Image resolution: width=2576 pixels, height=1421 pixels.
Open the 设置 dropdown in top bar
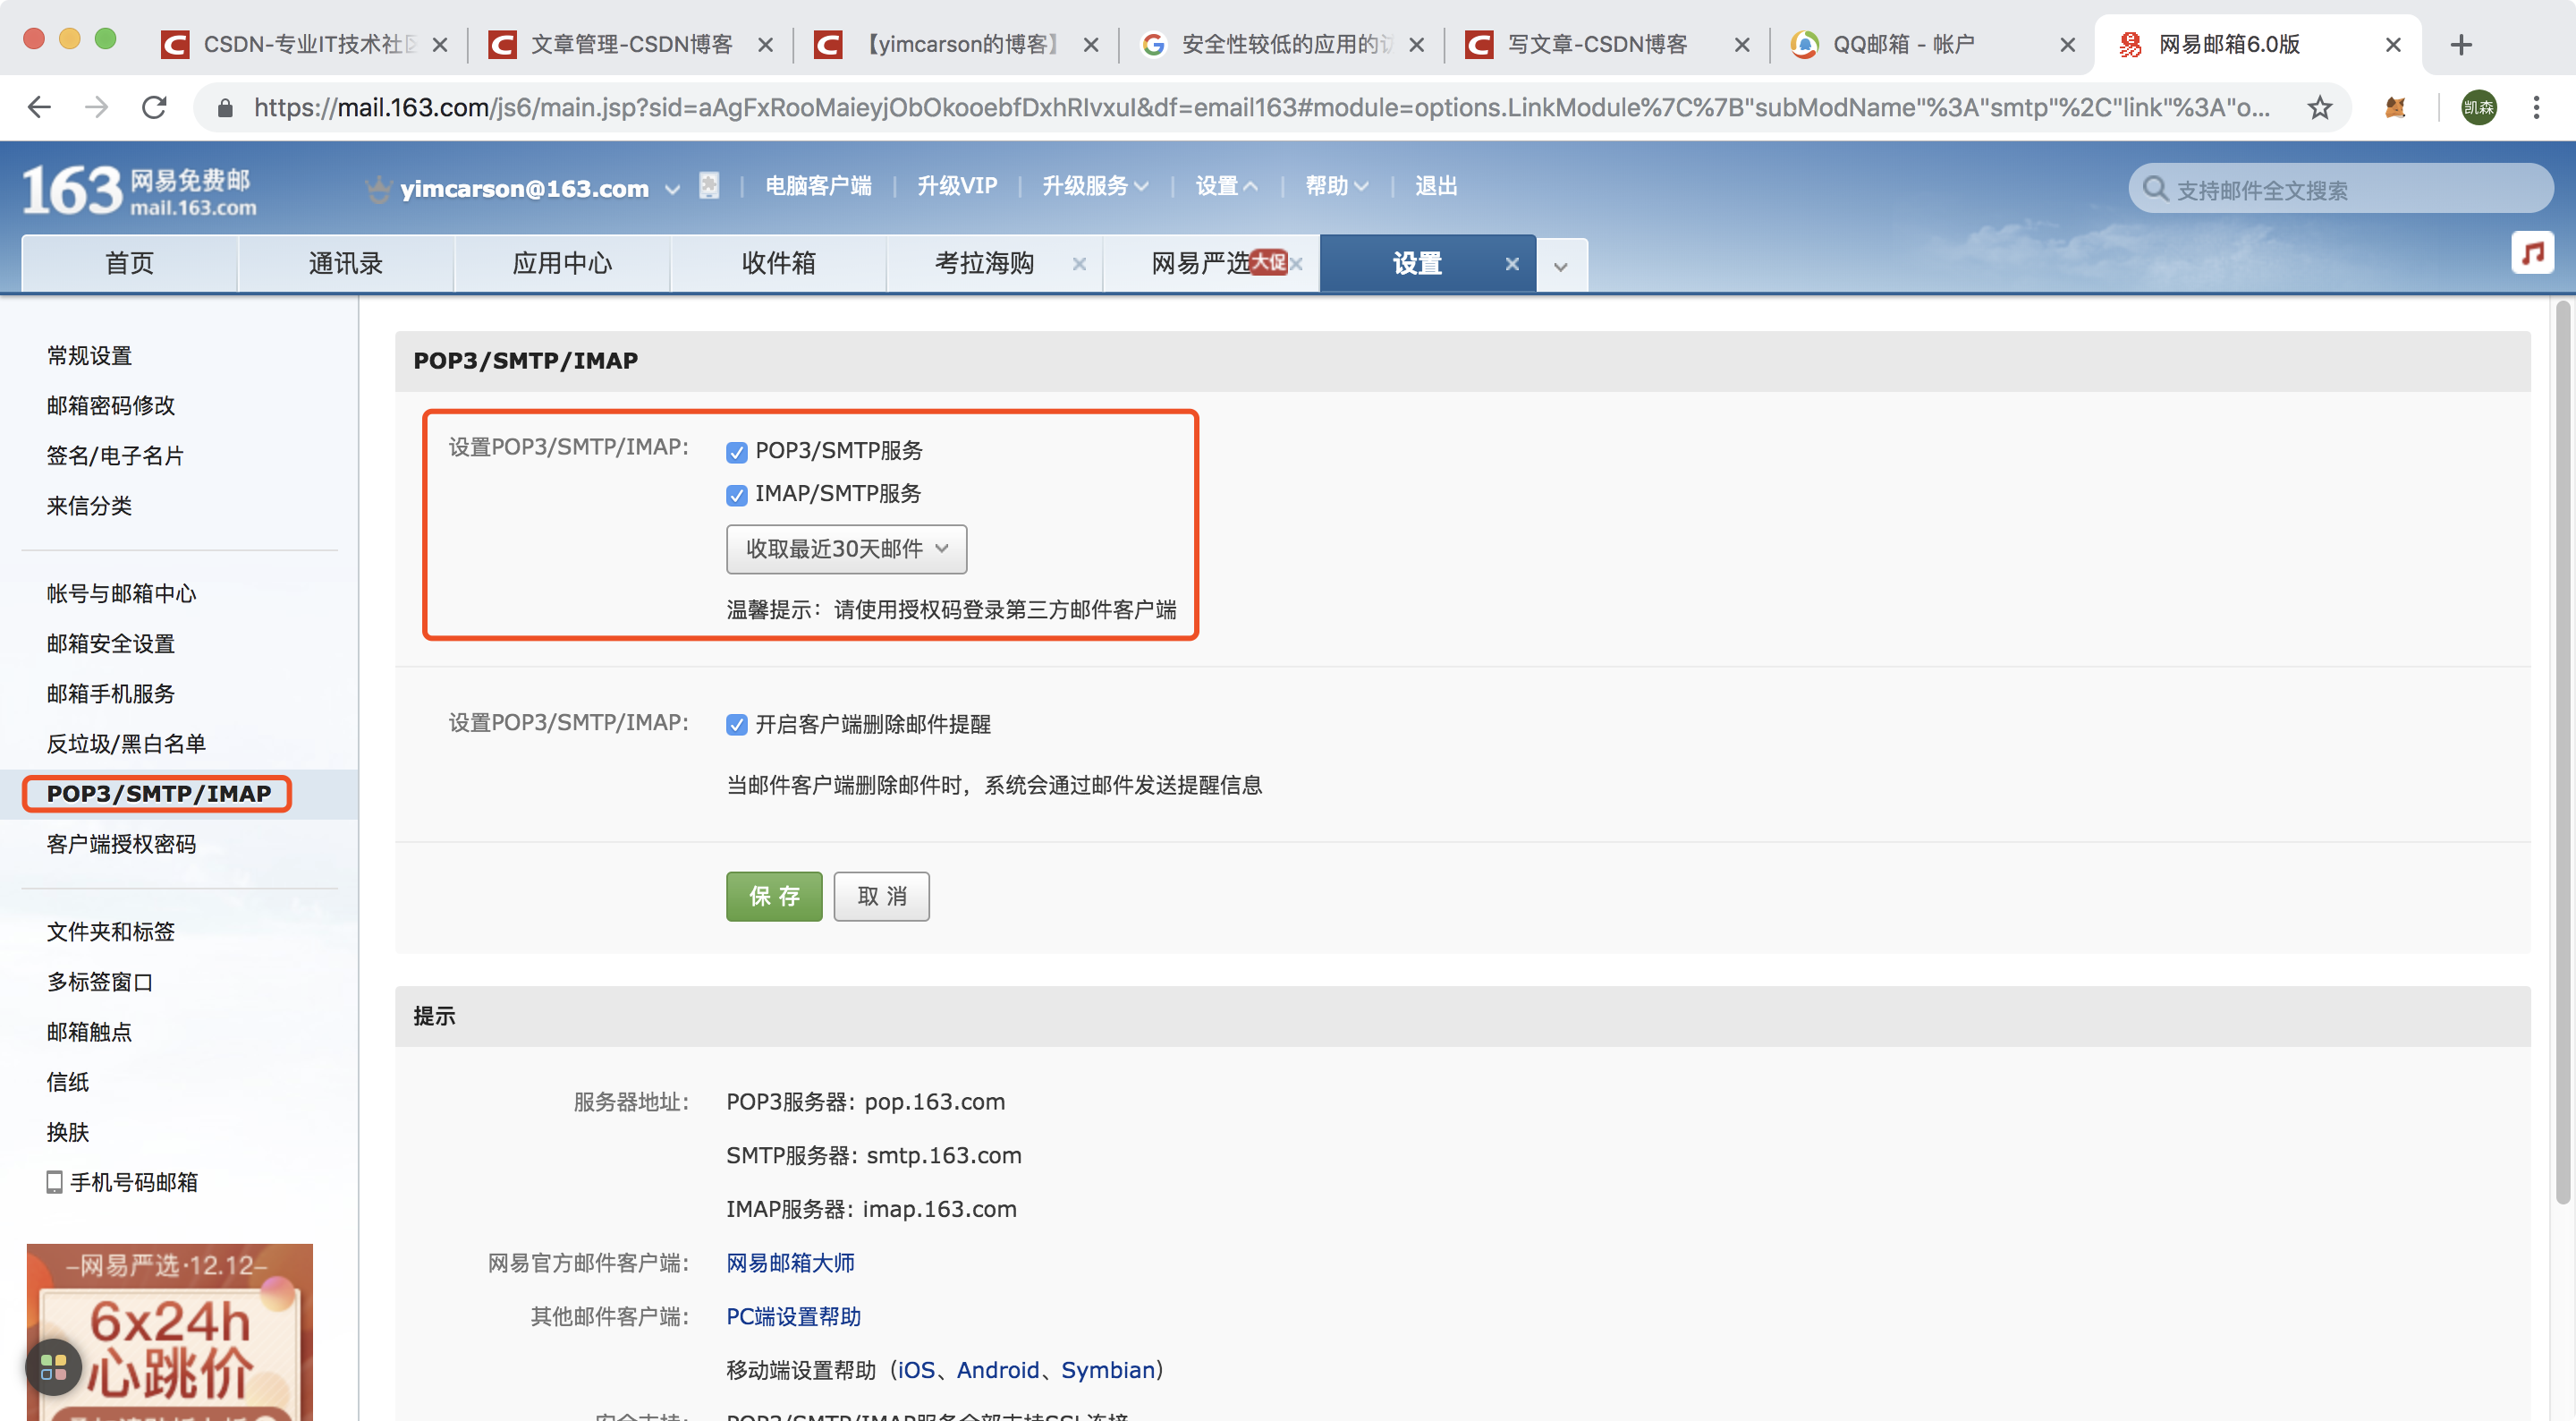point(1226,186)
